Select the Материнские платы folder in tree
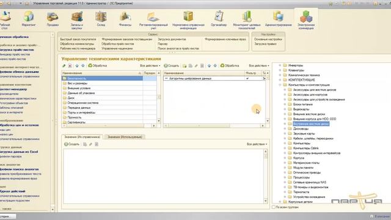This screenshot has width=391, height=220. click(x=306, y=163)
